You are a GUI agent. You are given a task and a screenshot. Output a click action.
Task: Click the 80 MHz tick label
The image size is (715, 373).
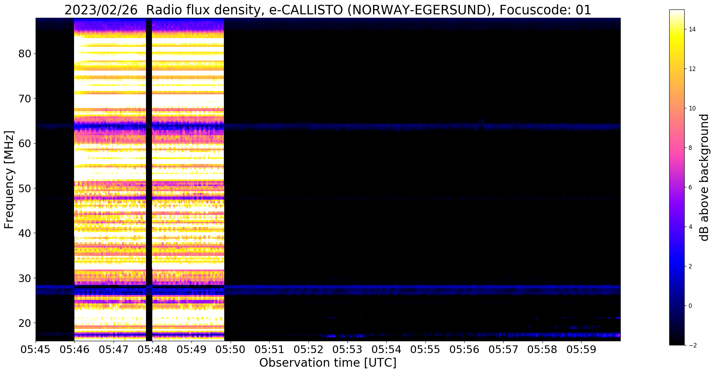pyautogui.click(x=24, y=54)
